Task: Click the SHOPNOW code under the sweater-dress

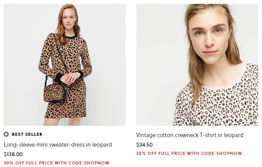Action: click(97, 163)
